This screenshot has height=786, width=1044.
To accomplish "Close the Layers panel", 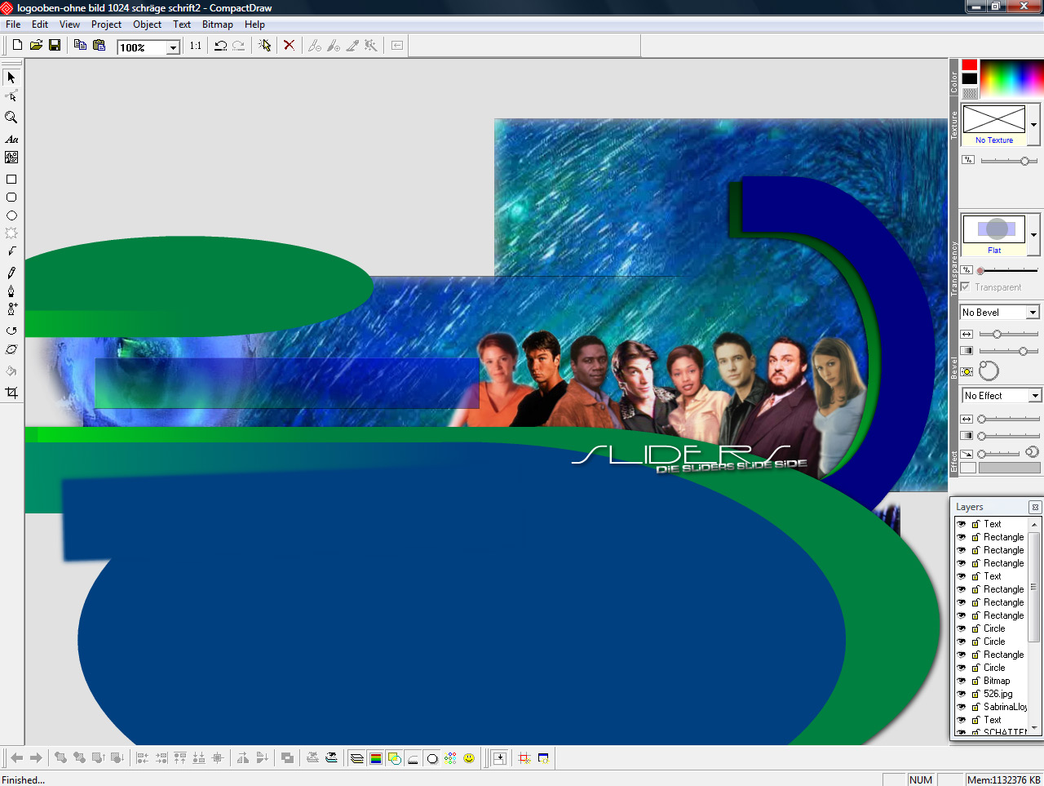I will (x=1035, y=507).
